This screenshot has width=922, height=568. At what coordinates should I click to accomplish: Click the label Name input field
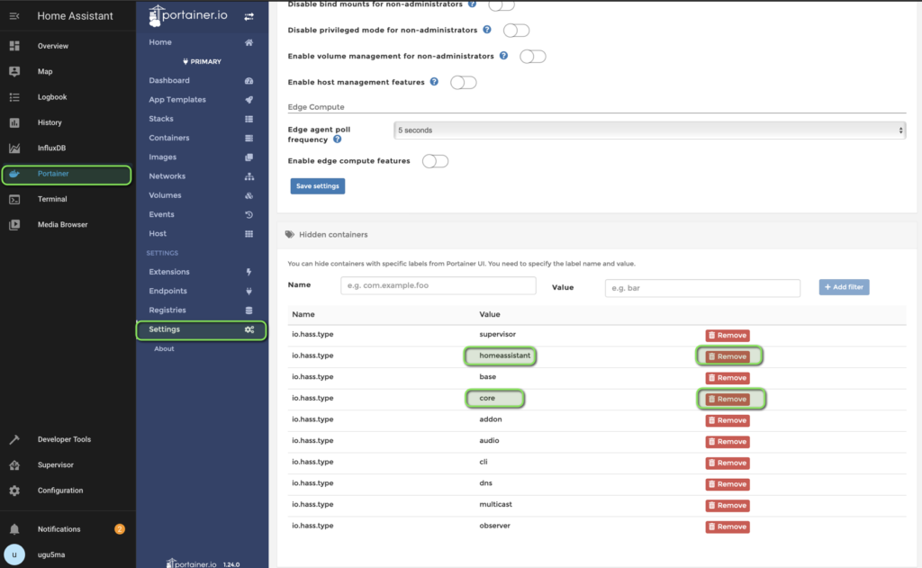point(438,285)
